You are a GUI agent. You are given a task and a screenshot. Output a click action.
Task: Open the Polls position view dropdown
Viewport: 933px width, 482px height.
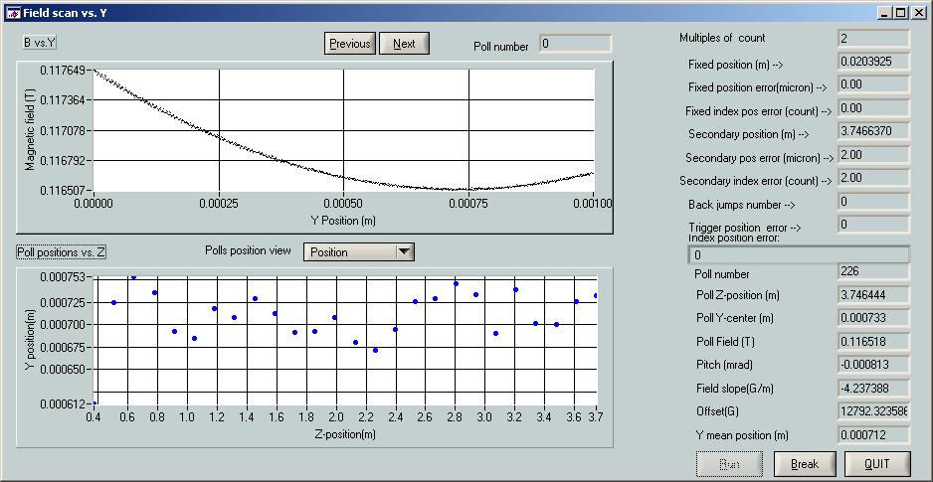pos(348,252)
